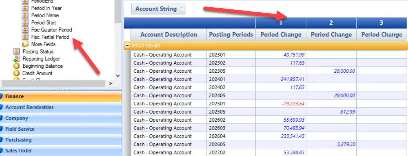This screenshot has height=156, width=408.
Task: Click Period Change header under column 3
Action: (382, 35)
